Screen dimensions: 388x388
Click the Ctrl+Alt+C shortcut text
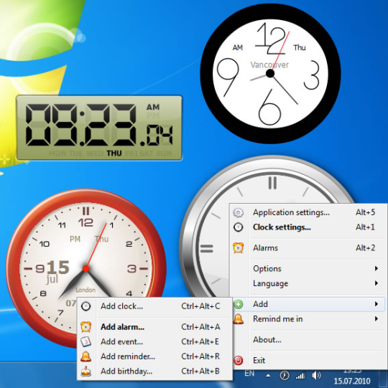[200, 306]
